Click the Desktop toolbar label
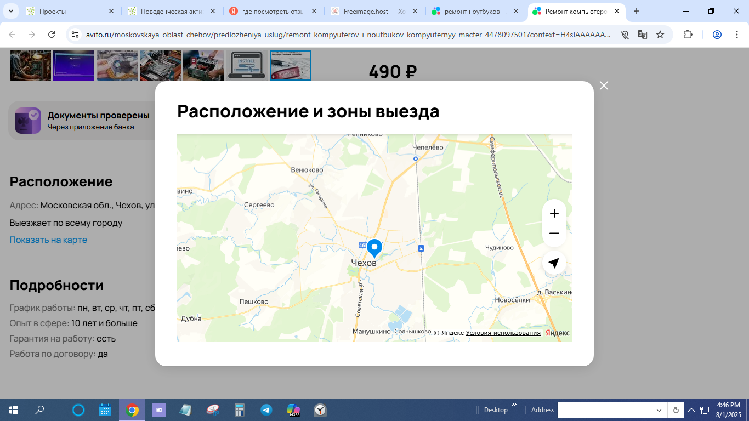This screenshot has width=749, height=421. pyautogui.click(x=496, y=410)
